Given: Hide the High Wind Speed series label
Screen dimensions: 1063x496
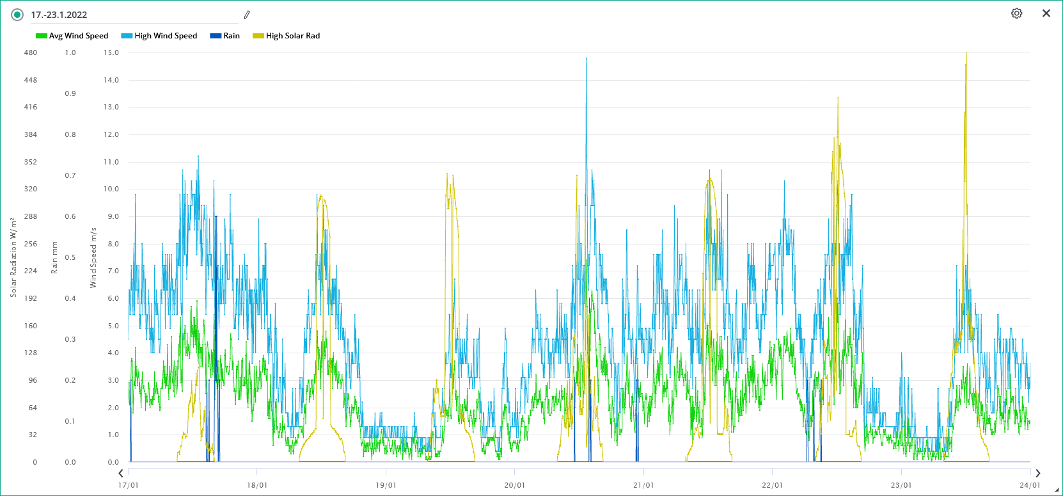Looking at the screenshot, I should (166, 36).
